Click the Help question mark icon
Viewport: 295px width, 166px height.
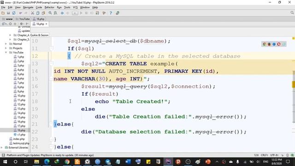111,13
